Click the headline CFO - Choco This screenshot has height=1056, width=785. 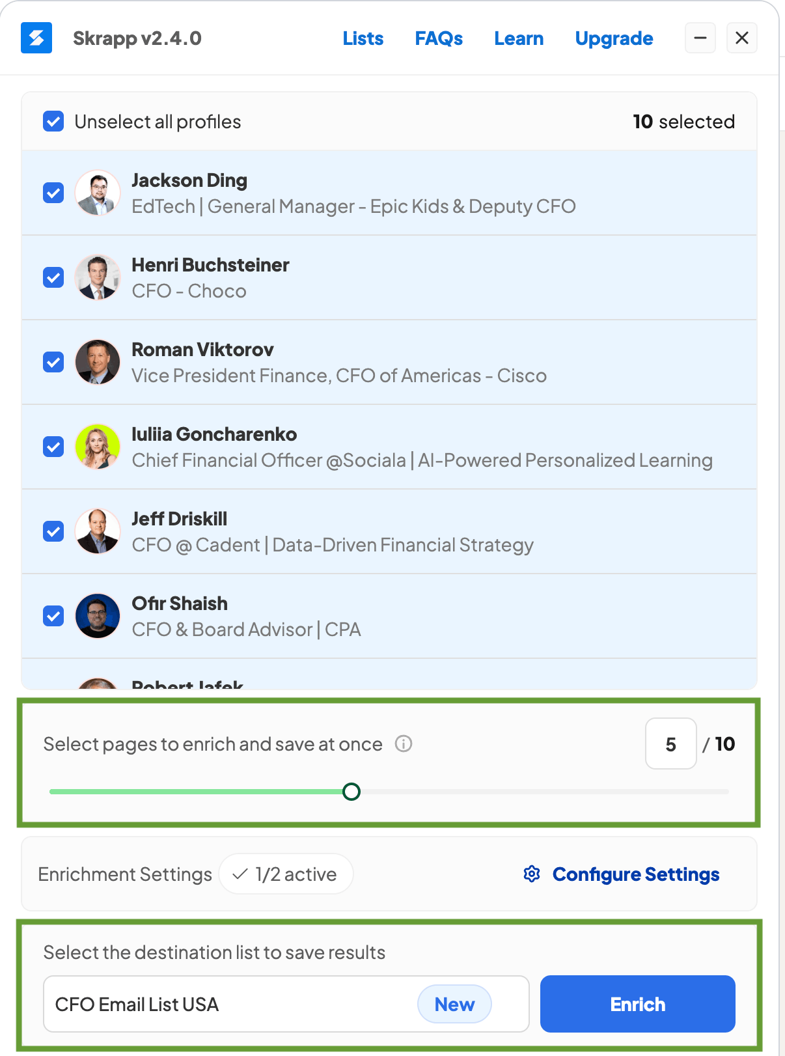[x=189, y=291]
